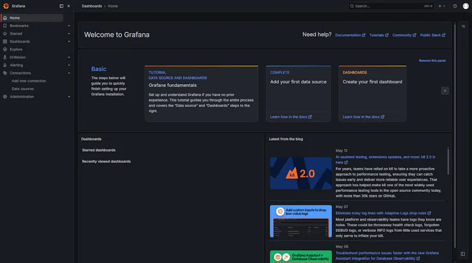Screen dimensions: 472x263
Task: Open the k6 2.0 blog article link
Action: (385, 159)
